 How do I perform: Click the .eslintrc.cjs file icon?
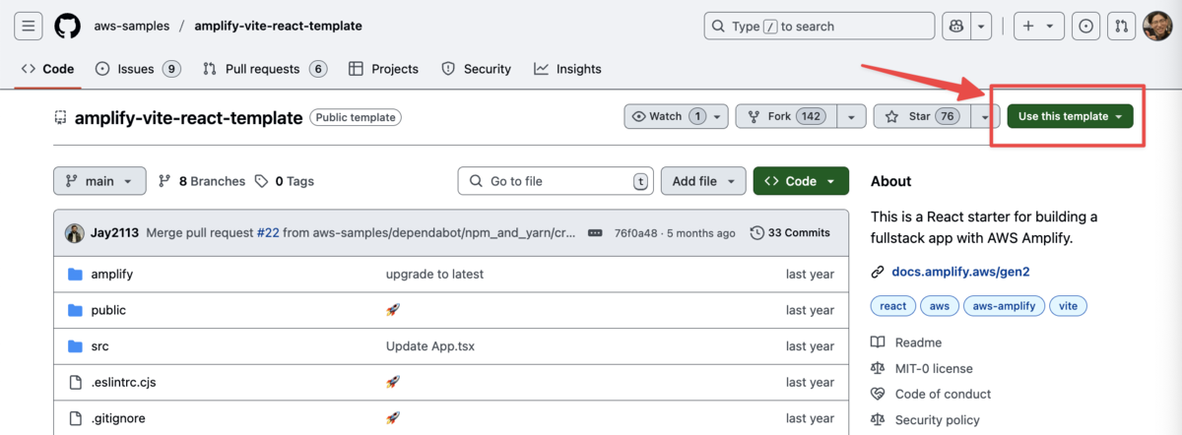(x=75, y=382)
